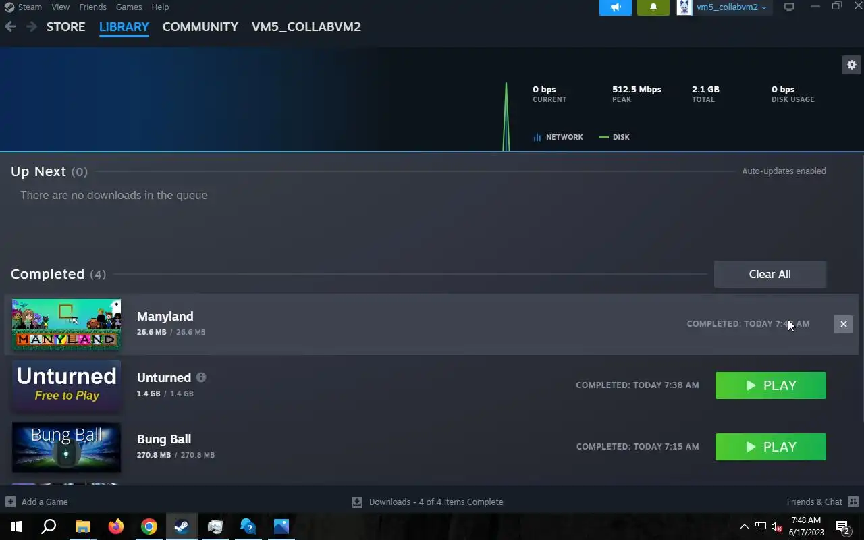Screen dimensions: 864x540
Task: Open the network tray icon
Action: [760, 526]
